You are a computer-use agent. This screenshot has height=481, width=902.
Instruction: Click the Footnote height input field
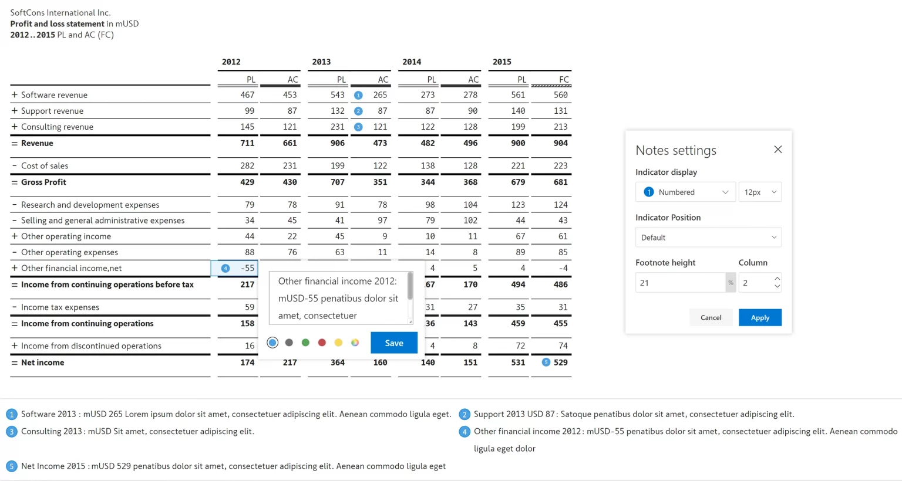(x=680, y=283)
